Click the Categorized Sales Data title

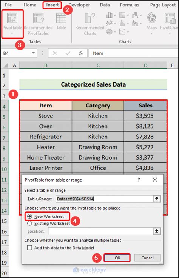tap(93, 84)
